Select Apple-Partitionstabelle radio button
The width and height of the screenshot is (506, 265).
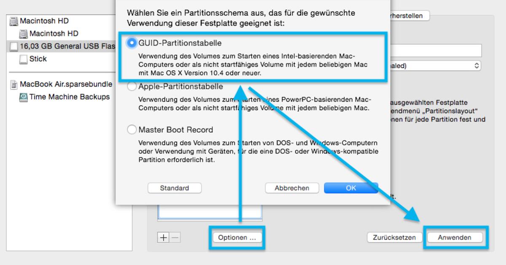click(132, 87)
